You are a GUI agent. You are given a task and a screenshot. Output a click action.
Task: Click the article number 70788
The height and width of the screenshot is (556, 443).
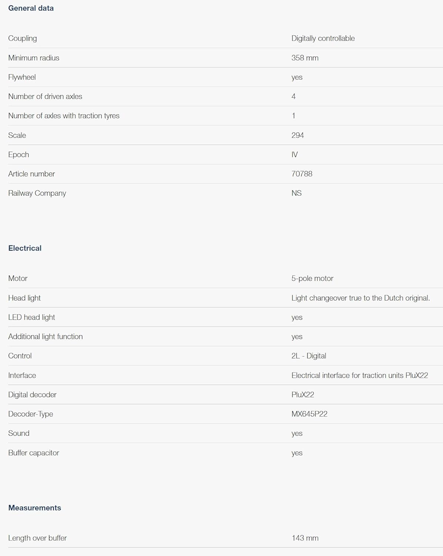pos(302,174)
